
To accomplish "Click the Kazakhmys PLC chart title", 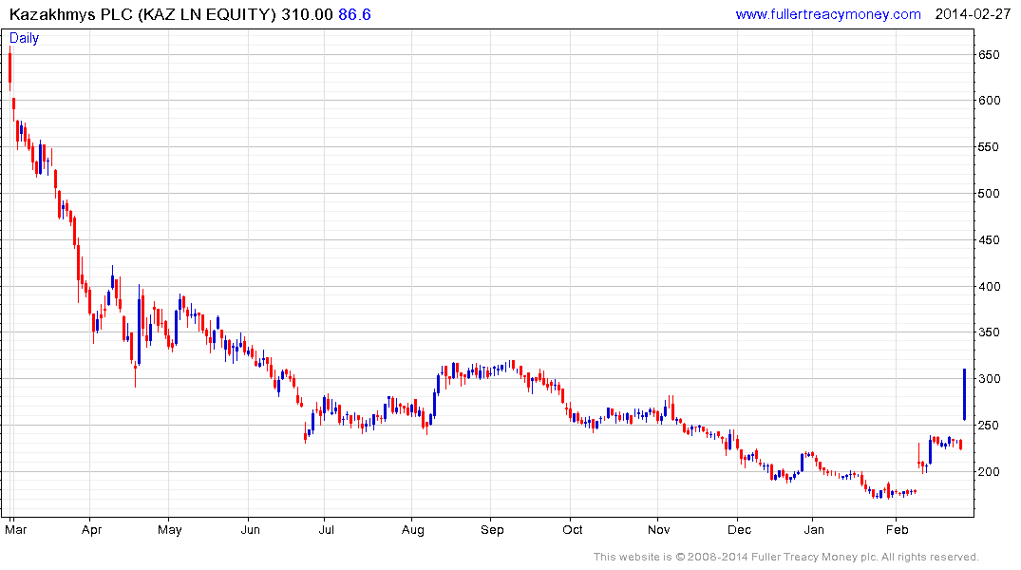I will pos(142,14).
